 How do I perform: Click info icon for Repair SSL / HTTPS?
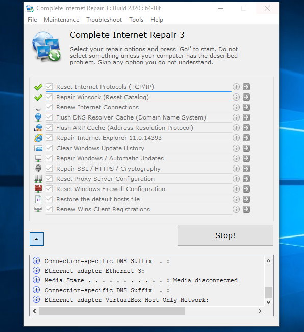click(236, 169)
